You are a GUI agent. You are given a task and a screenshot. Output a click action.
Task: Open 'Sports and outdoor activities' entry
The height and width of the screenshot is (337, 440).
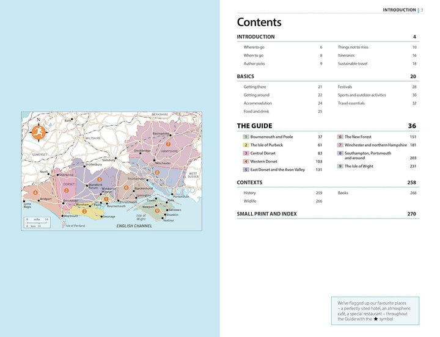point(362,95)
